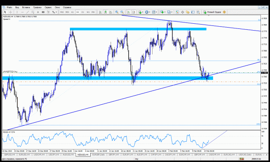Open the Окно menu
Screen dimensions: 270x162
pos(57,7)
